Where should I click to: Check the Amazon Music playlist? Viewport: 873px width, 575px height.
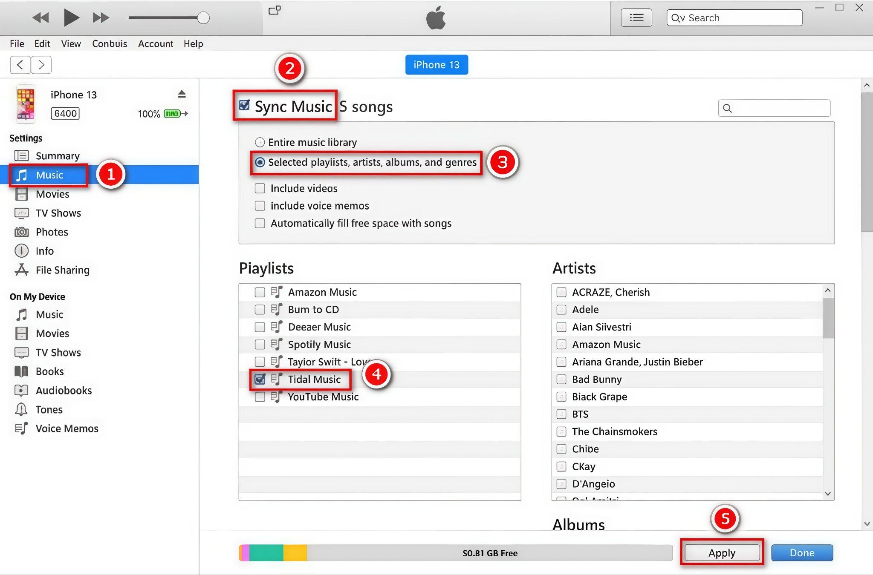(260, 292)
